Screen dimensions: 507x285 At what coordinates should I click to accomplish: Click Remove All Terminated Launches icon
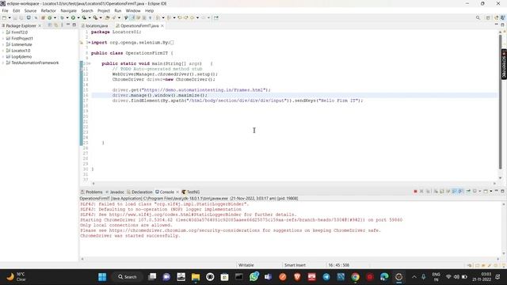coord(428,192)
